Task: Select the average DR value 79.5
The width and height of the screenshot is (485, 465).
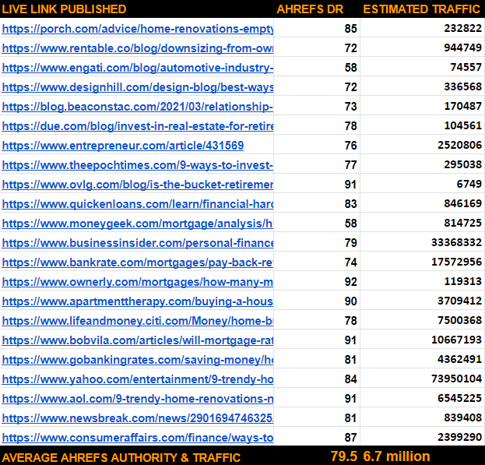Action: point(343,456)
